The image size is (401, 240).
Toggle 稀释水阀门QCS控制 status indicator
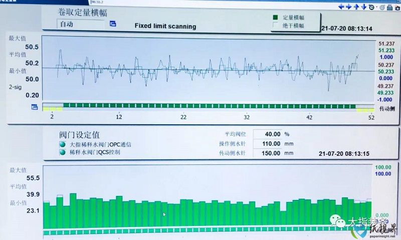click(62, 153)
